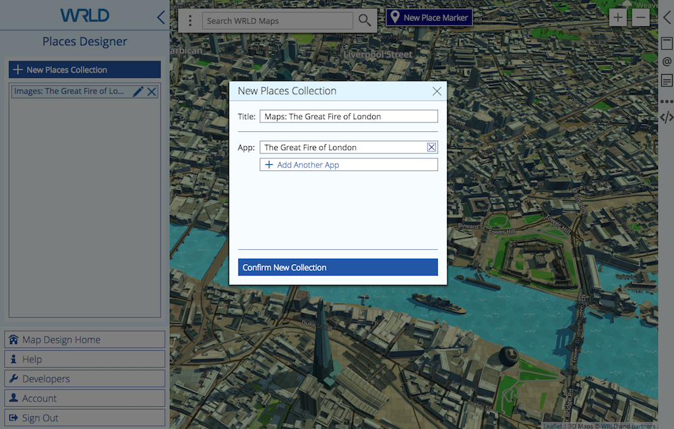Open the App selection field
Screen dimensions: 674x429
(x=342, y=147)
